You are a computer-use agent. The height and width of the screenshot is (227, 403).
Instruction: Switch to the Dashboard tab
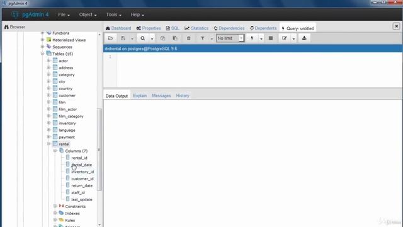(118, 28)
